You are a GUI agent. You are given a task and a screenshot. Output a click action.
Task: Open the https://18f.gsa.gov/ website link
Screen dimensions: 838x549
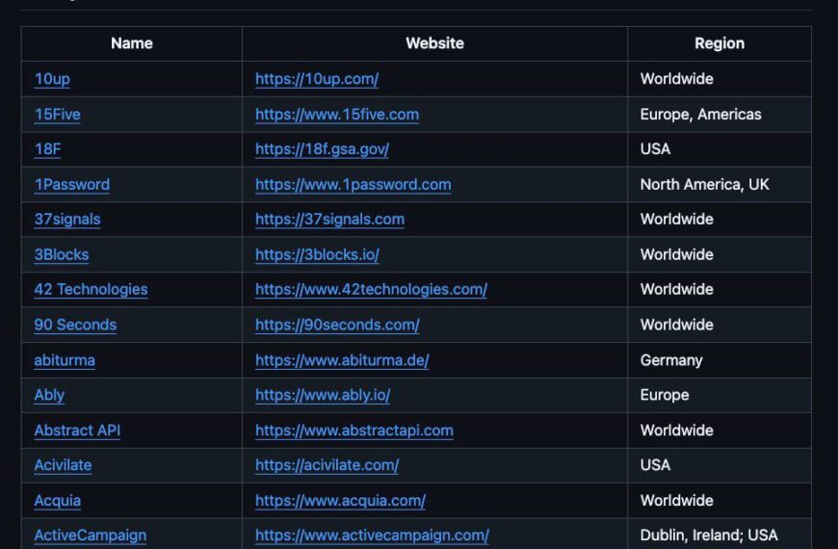322,149
